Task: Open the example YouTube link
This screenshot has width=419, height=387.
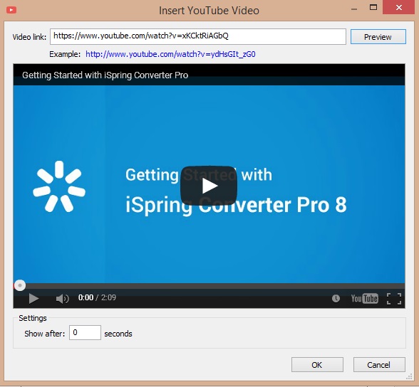Action: tap(170, 54)
